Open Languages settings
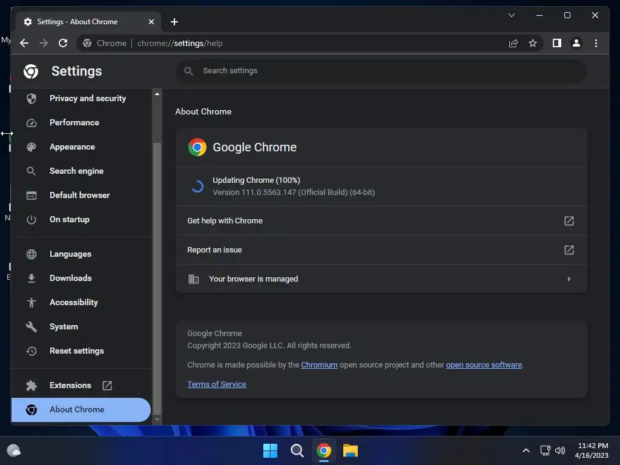Screen dimensions: 620x465 82,254
